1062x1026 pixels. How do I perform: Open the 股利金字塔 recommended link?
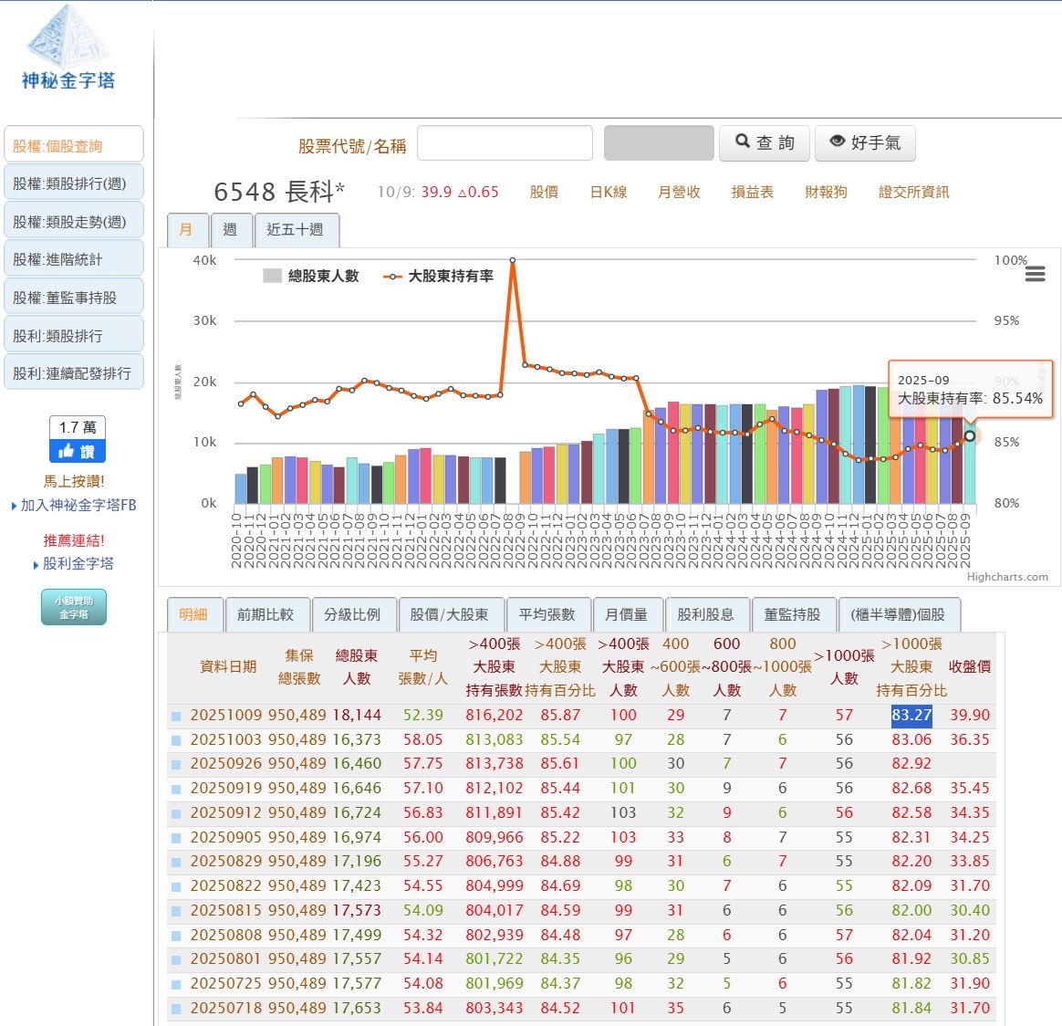[78, 564]
